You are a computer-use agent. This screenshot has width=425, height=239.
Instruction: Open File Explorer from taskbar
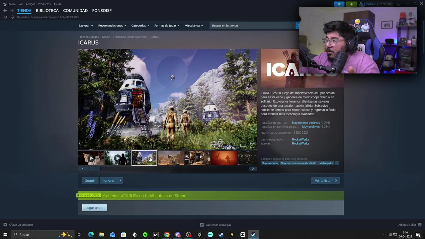pos(102,235)
